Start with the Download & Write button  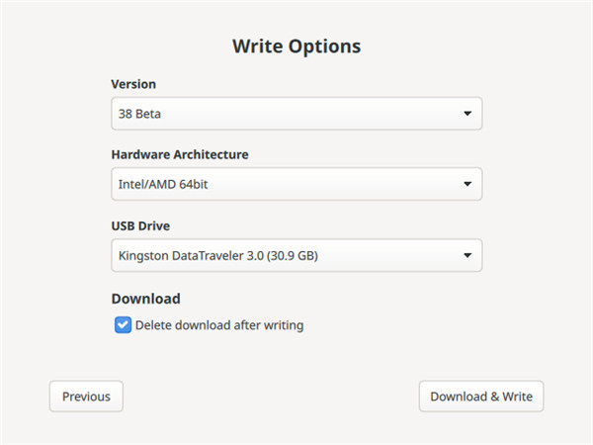click(x=481, y=397)
